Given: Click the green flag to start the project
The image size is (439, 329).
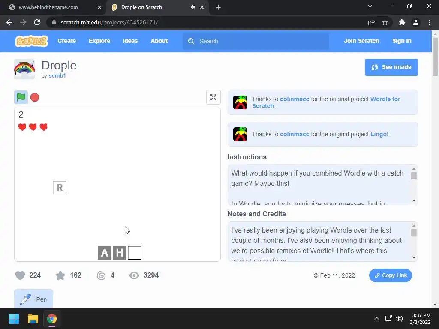Looking at the screenshot, I should click(x=21, y=97).
